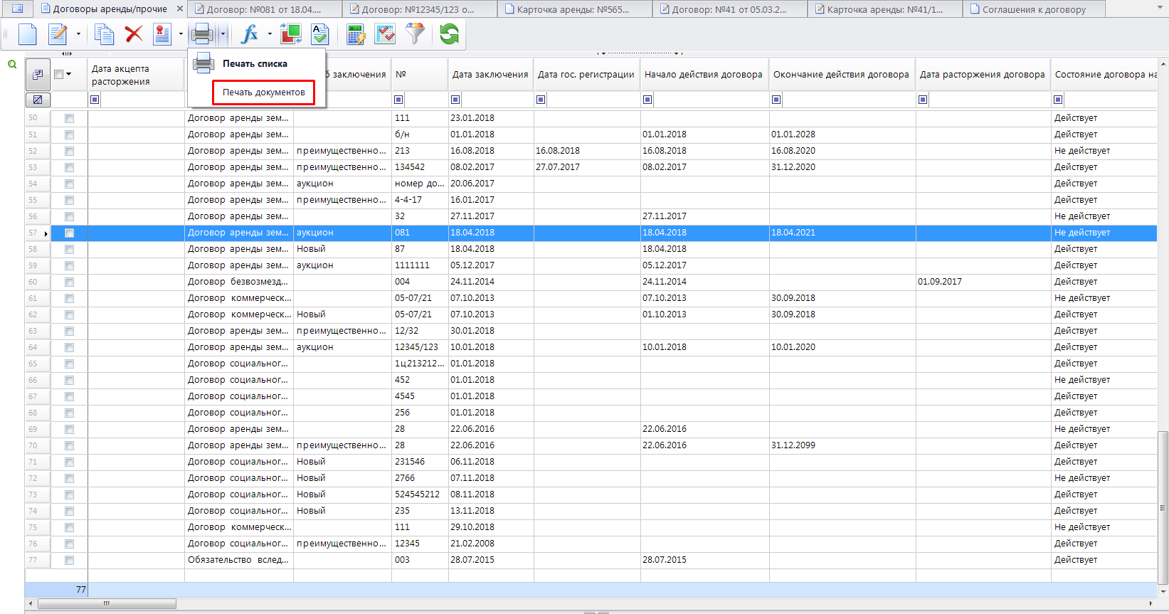Select the 31.12.2099 end date cell
The width and height of the screenshot is (1169, 614).
842,445
